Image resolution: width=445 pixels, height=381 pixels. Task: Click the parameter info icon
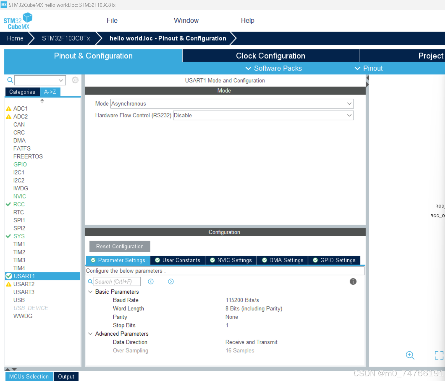coord(353,281)
